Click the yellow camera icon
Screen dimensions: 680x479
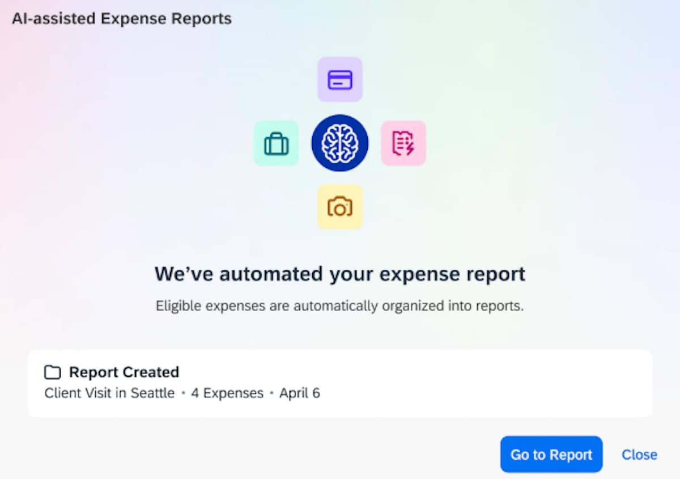(x=340, y=207)
